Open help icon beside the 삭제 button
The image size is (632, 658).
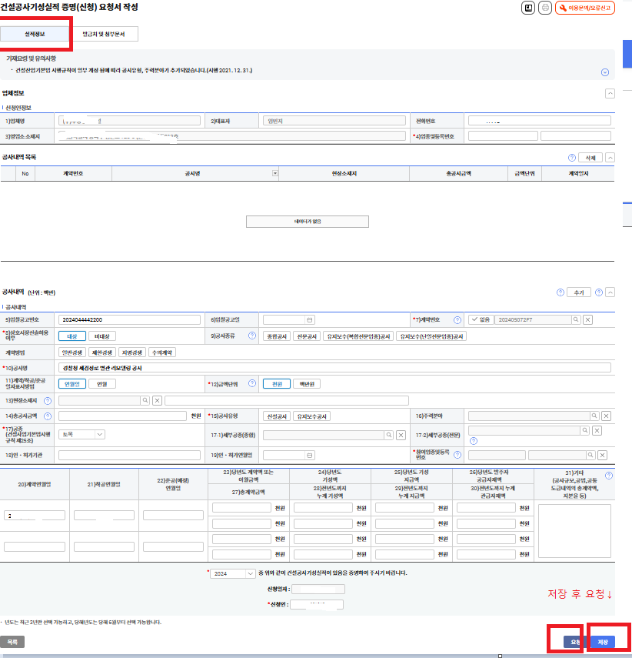coord(571,158)
